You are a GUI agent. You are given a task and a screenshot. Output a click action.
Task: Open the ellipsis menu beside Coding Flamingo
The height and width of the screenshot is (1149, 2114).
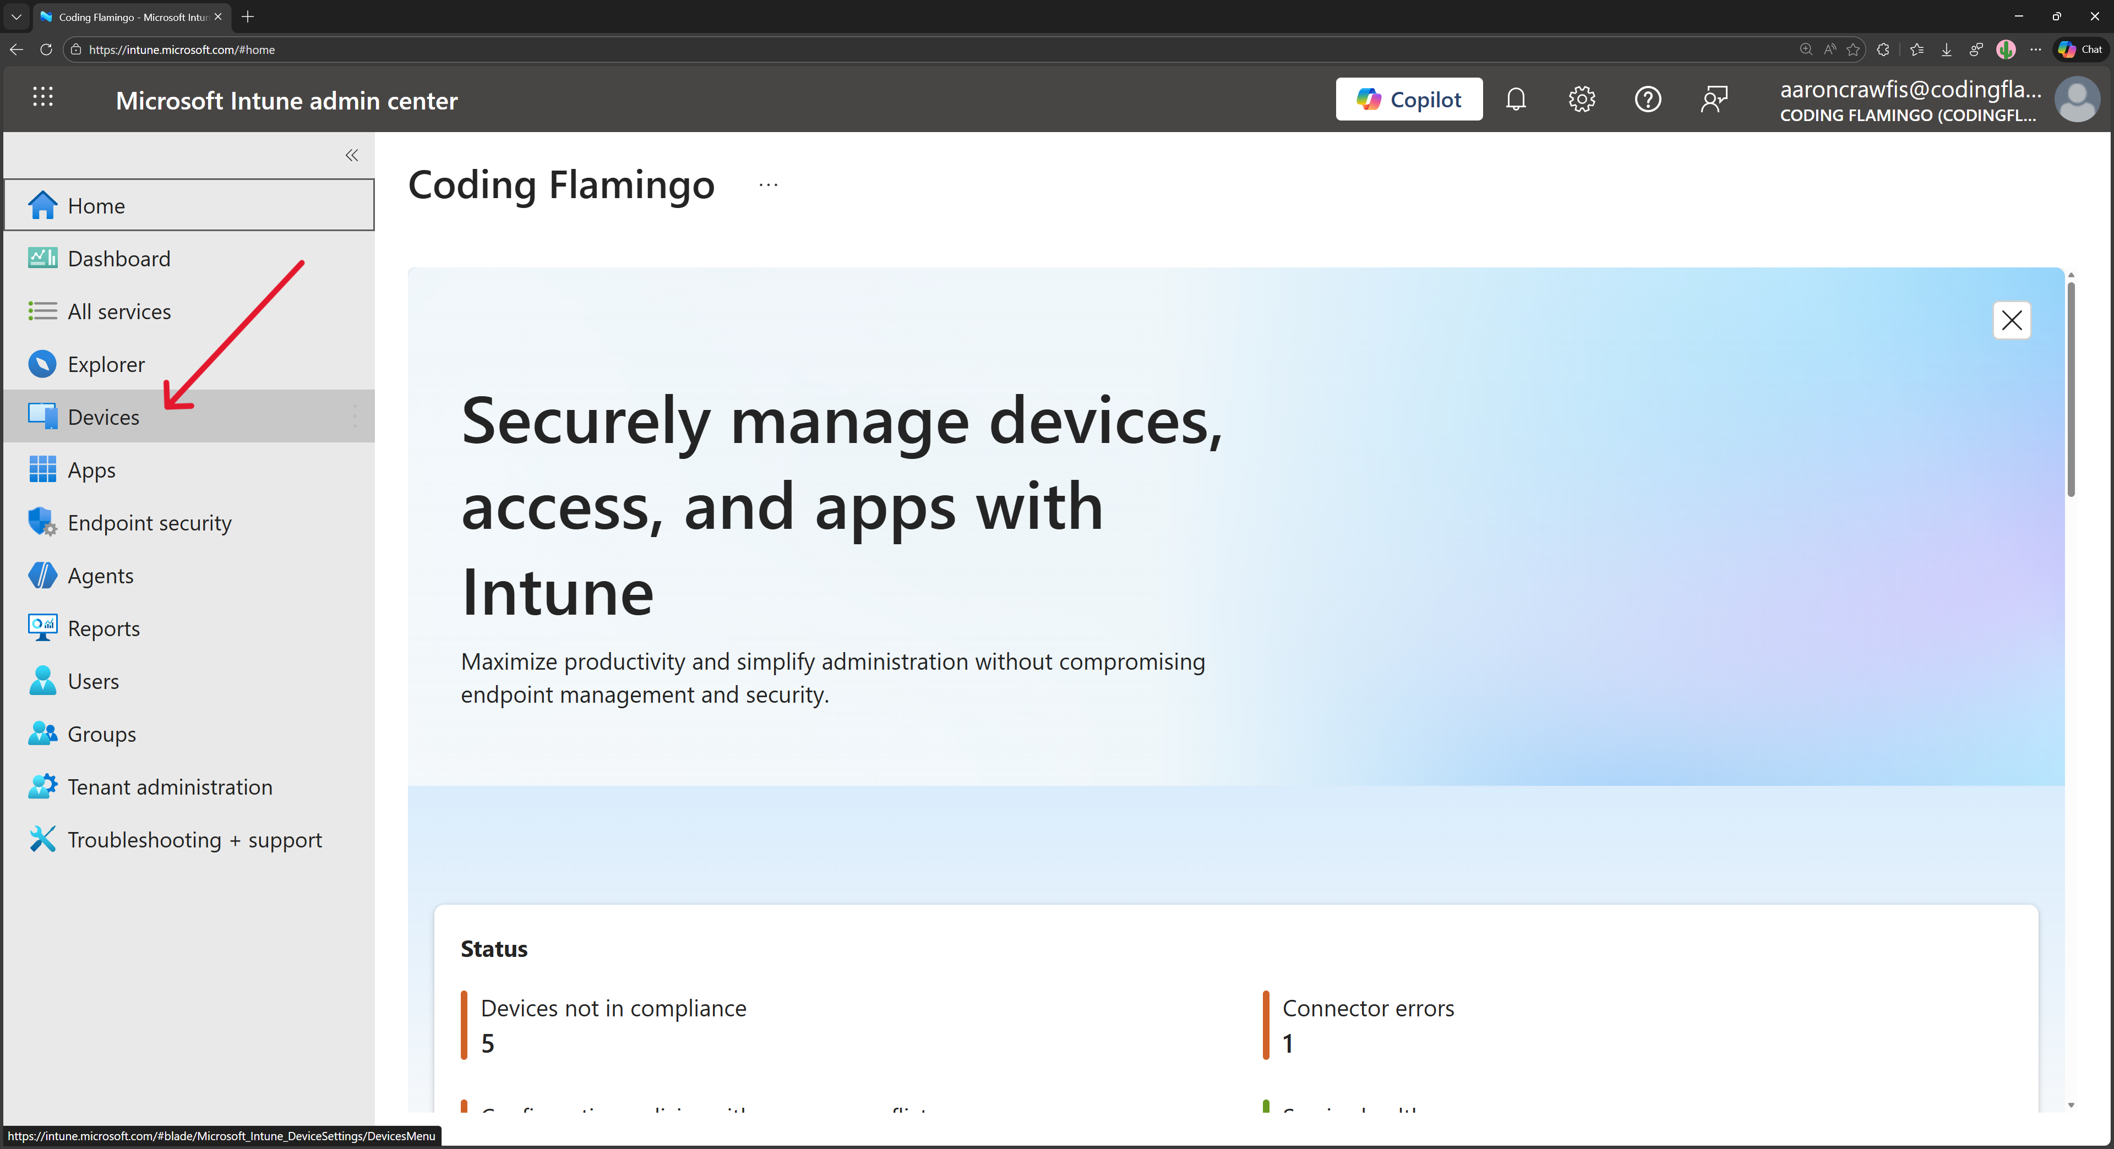click(768, 184)
